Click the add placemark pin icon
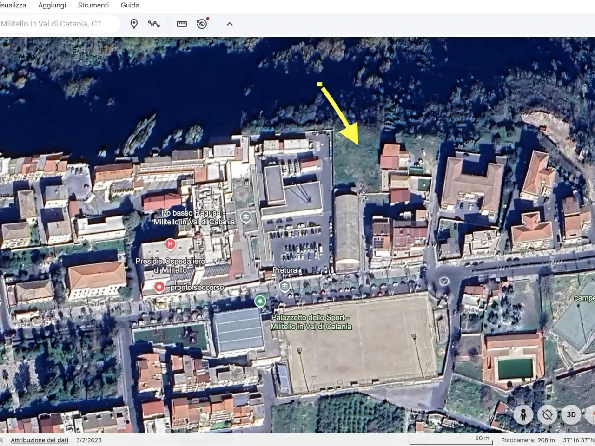595x446 pixels. [x=134, y=24]
